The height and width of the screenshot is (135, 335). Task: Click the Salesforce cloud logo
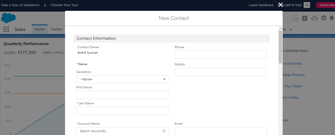[x=9, y=18]
